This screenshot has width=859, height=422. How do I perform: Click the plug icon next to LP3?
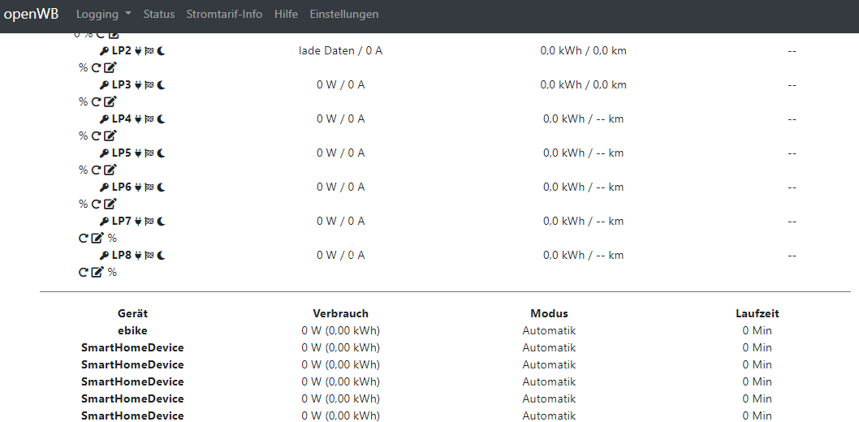[x=138, y=85]
